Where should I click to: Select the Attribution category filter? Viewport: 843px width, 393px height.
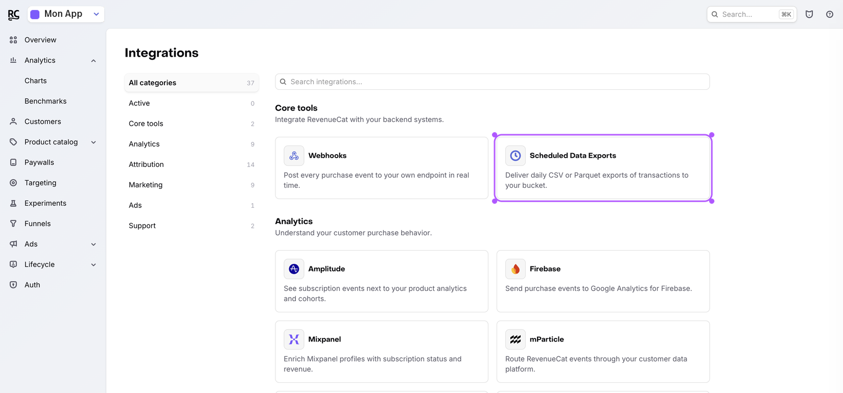[192, 164]
